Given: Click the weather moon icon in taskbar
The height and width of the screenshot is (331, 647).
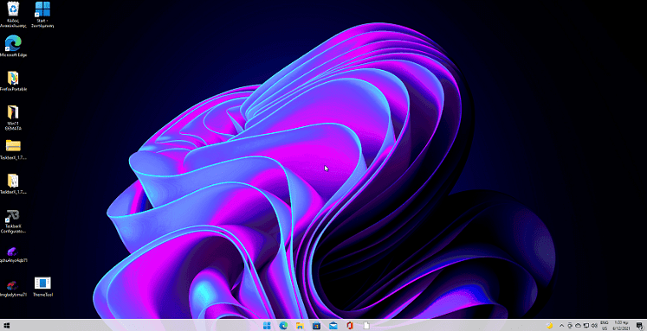Looking at the screenshot, I should click(x=549, y=326).
